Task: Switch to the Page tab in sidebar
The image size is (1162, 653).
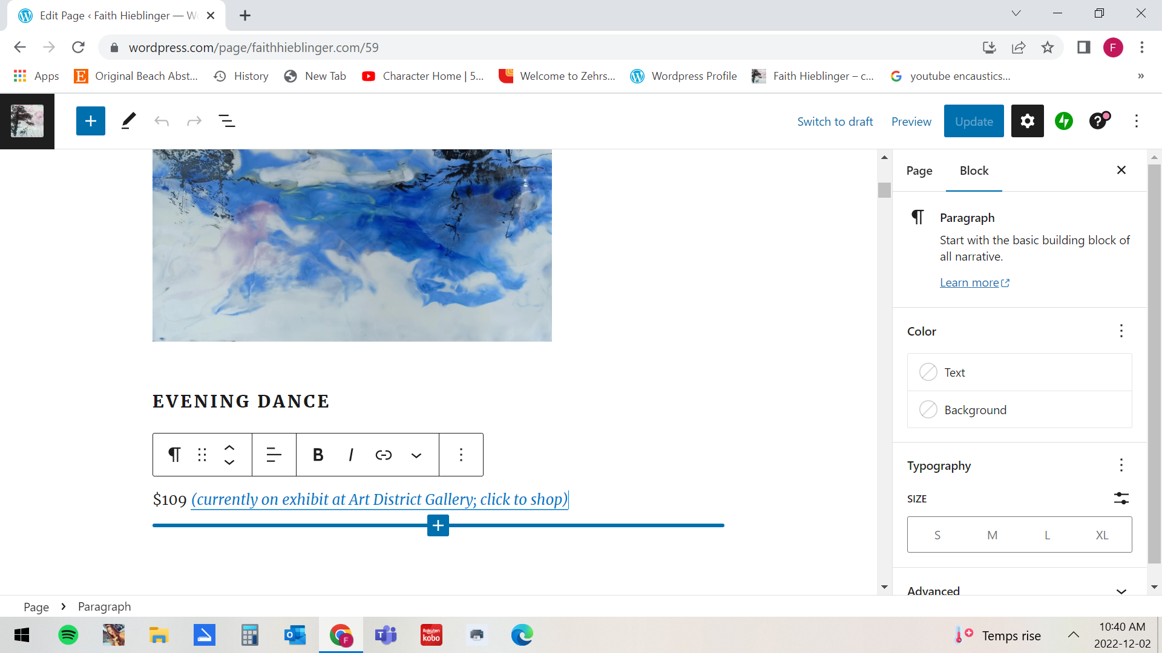Action: (x=919, y=171)
